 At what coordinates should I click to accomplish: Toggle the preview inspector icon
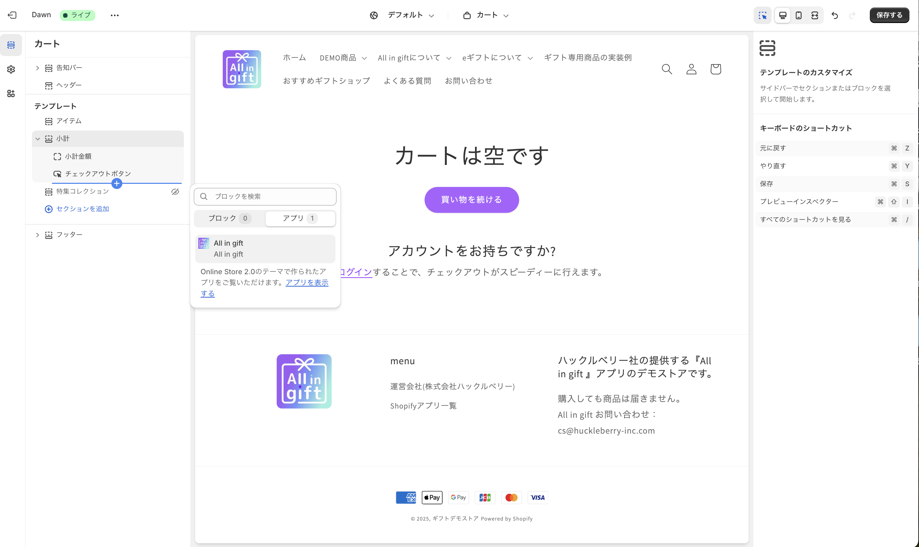[x=762, y=15]
